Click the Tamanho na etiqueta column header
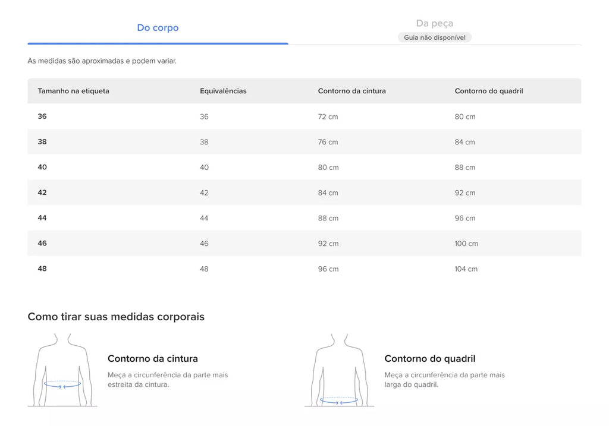The height and width of the screenshot is (426, 609). (73, 91)
